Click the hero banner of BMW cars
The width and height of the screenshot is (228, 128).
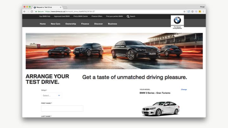[114, 51]
